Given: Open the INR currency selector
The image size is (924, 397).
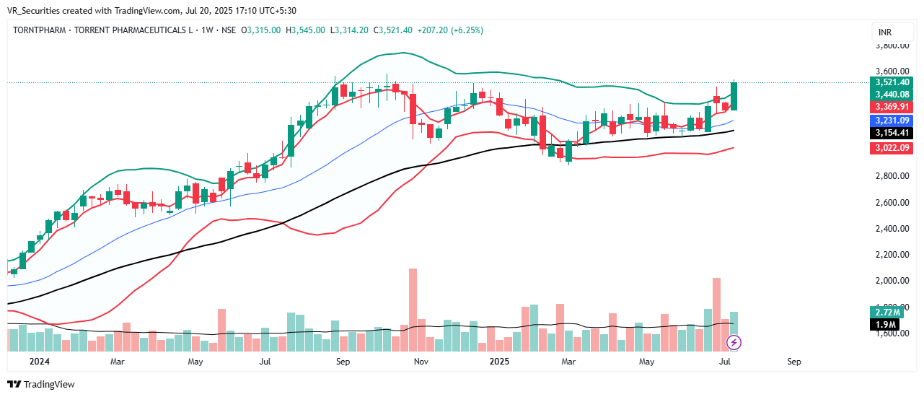Looking at the screenshot, I should coord(892,32).
